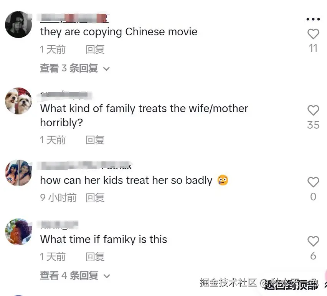327x296 pixels.
Task: Click the chevron beside 查看 4 条回复
Action: point(107,276)
